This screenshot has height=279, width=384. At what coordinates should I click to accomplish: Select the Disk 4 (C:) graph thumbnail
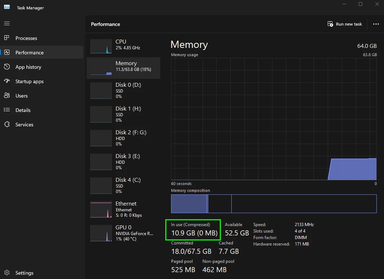click(x=101, y=185)
